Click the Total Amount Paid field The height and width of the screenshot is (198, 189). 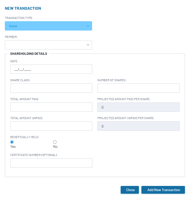pyautogui.click(x=51, y=107)
